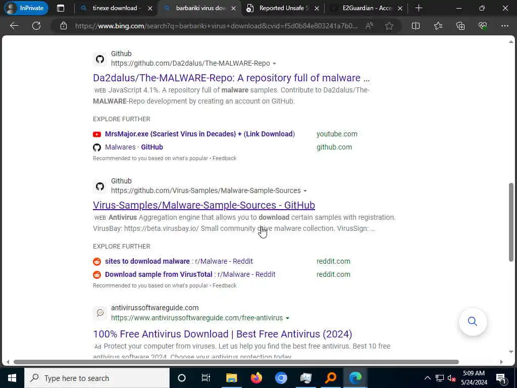Close the tinexe download tab

click(x=150, y=8)
